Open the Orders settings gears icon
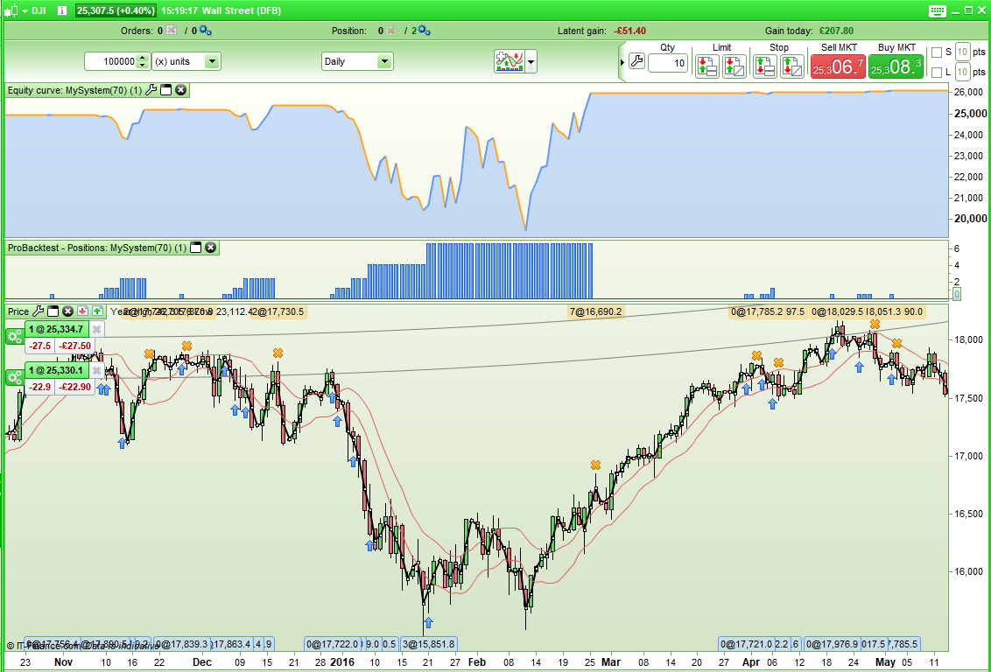The width and height of the screenshot is (991, 672). 206,31
